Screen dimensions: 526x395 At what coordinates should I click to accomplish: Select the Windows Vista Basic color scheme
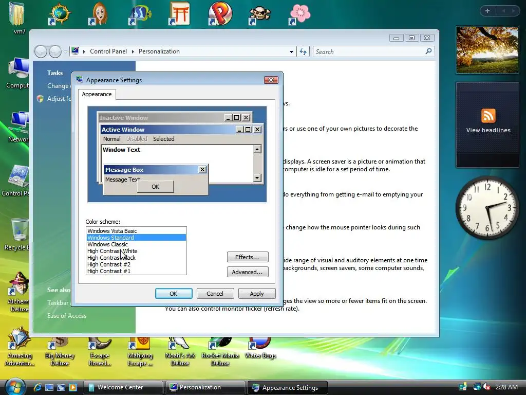tap(136, 231)
